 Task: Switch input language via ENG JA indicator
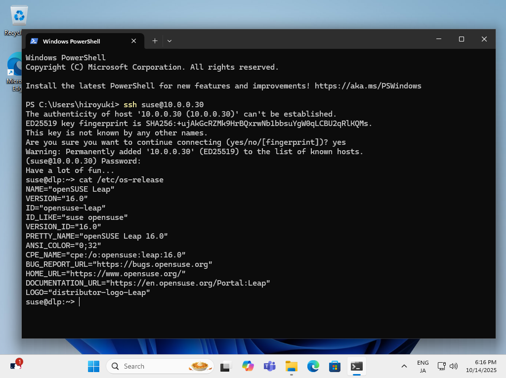pyautogui.click(x=422, y=366)
